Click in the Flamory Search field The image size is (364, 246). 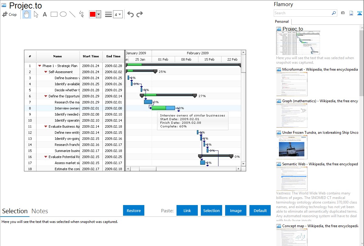tap(302, 13)
